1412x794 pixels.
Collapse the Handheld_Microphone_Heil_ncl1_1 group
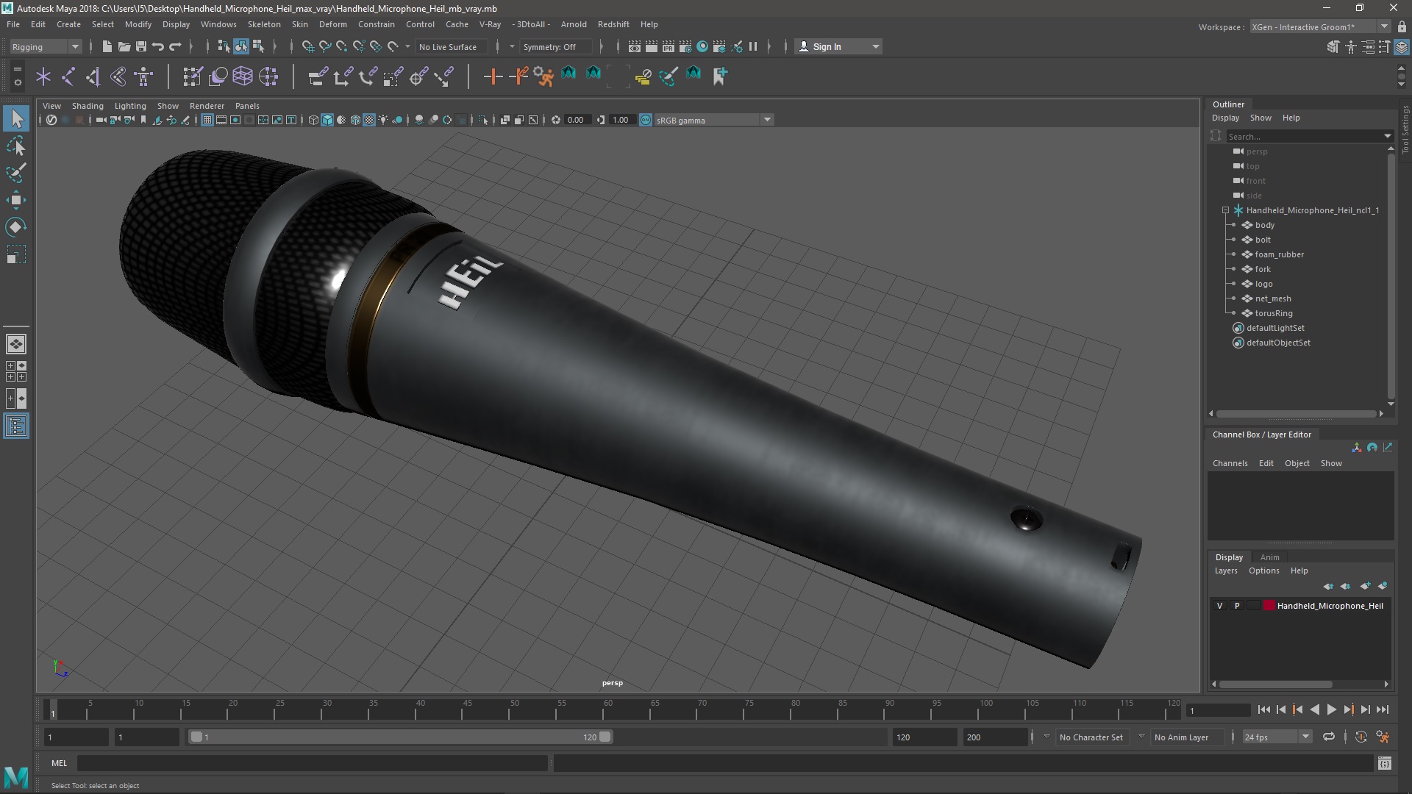1226,210
